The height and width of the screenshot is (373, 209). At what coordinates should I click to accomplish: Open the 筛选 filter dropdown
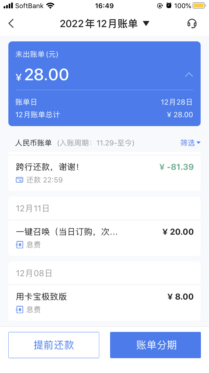tap(190, 143)
